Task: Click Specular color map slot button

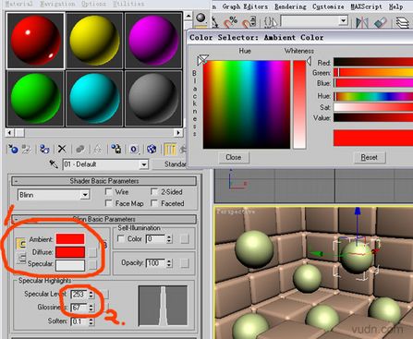Action: 92,264
